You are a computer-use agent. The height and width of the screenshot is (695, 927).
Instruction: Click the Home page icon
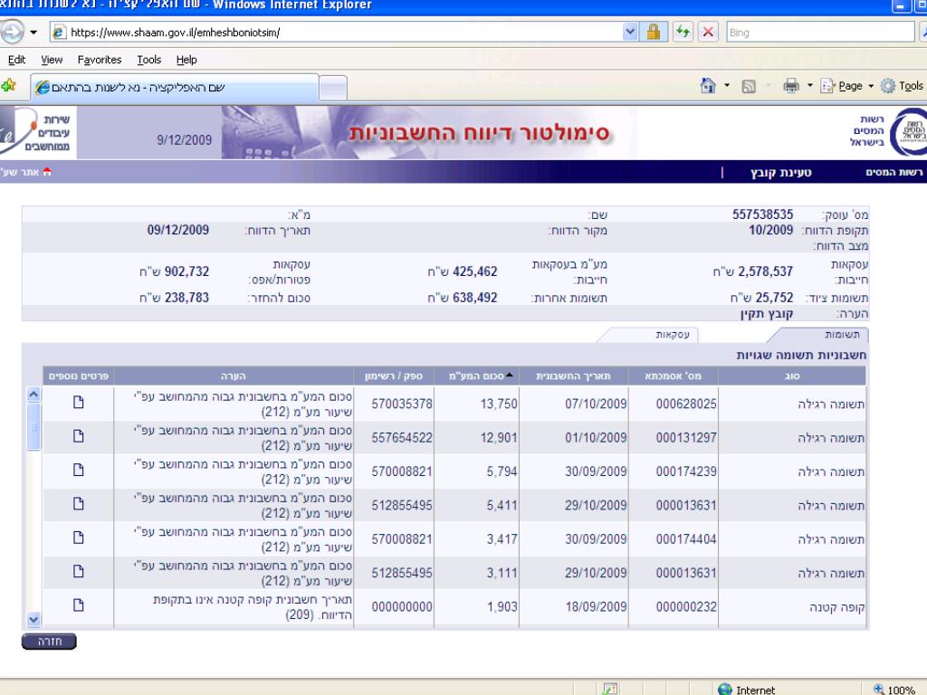708,86
